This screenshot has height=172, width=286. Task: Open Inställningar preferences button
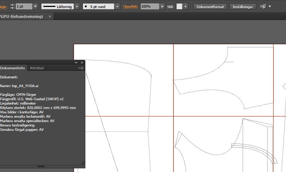pyautogui.click(x=243, y=7)
